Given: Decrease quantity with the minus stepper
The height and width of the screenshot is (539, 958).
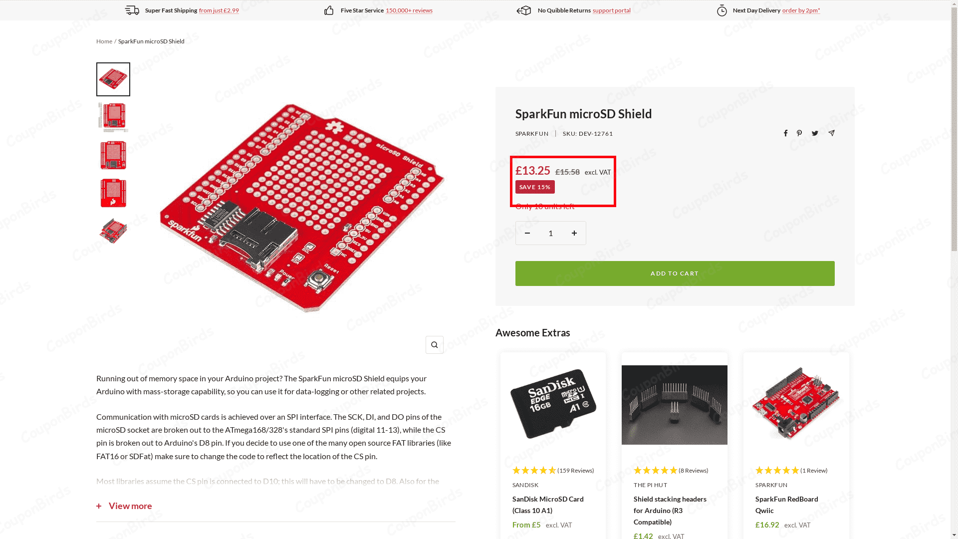Looking at the screenshot, I should click(x=527, y=233).
